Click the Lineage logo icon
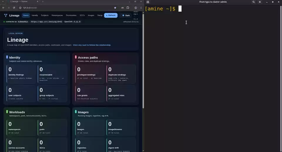The height and width of the screenshot is (152, 282). 6,15
